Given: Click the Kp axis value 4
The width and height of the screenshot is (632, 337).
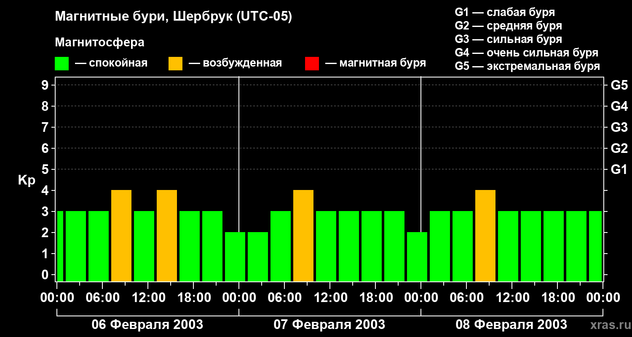Looking at the screenshot, I should [46, 191].
